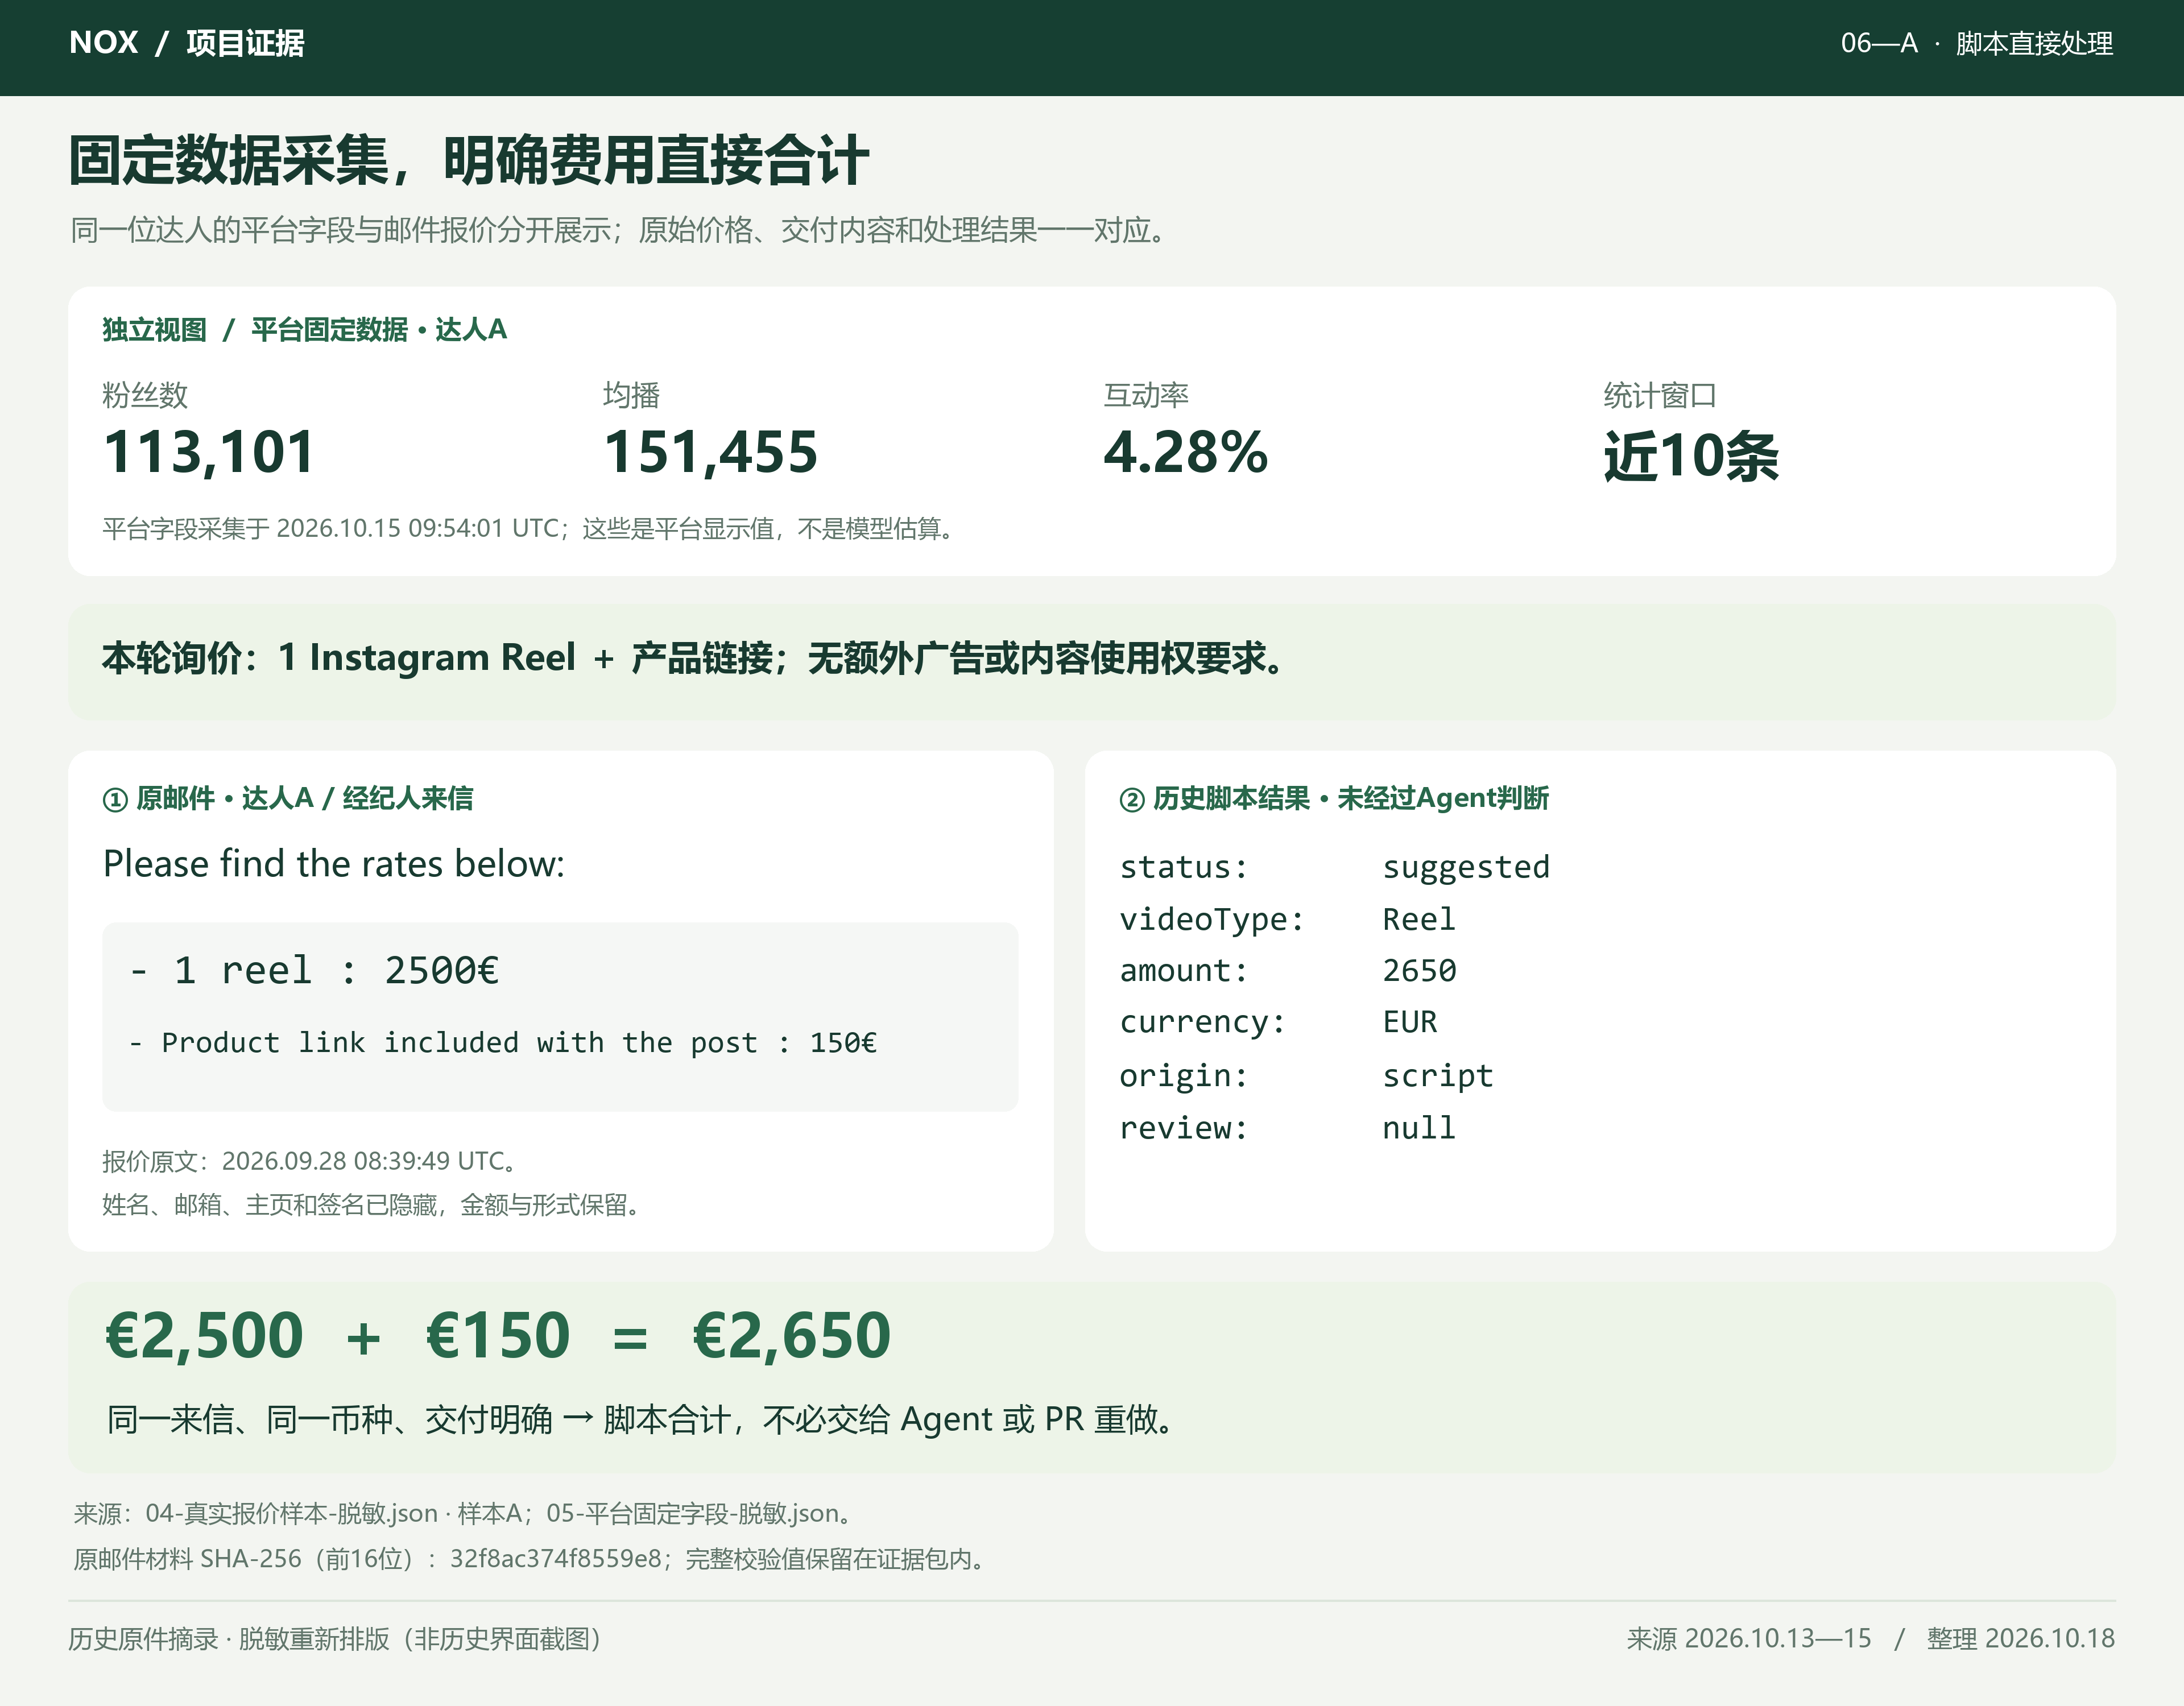The height and width of the screenshot is (1706, 2184).
Task: Click the label "互动率"
Action: [1146, 395]
